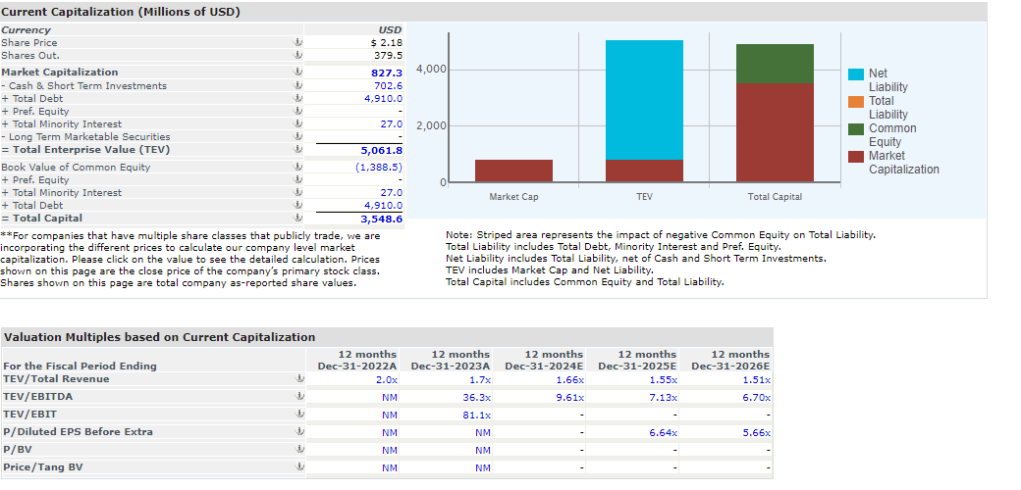Viewport: 1021px width, 490px height.
Task: Open the 5,061.8 enterprise value link
Action: pos(381,151)
